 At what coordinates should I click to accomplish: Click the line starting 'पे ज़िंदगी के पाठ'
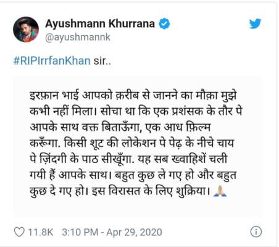pos(128,159)
